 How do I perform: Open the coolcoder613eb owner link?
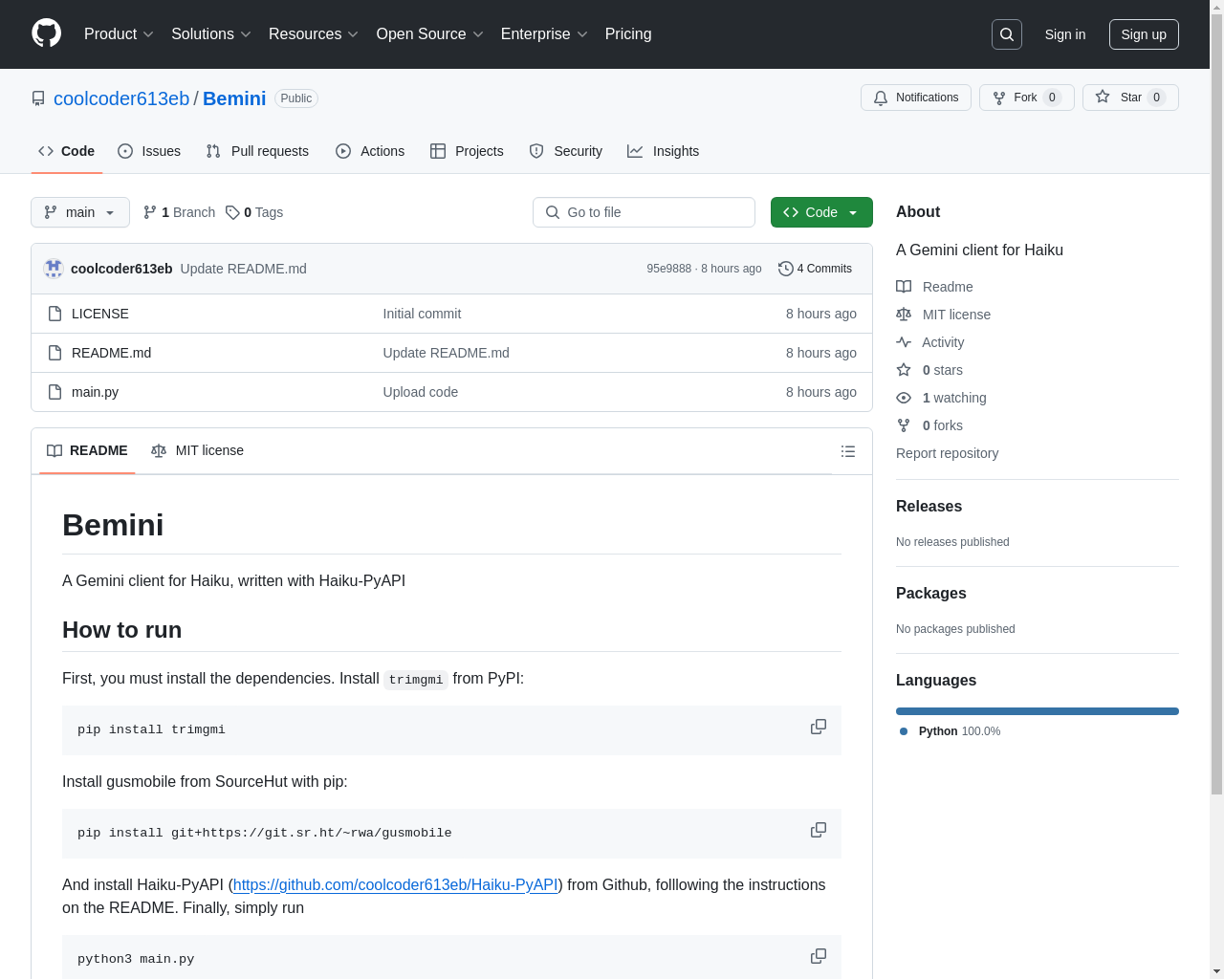click(121, 98)
